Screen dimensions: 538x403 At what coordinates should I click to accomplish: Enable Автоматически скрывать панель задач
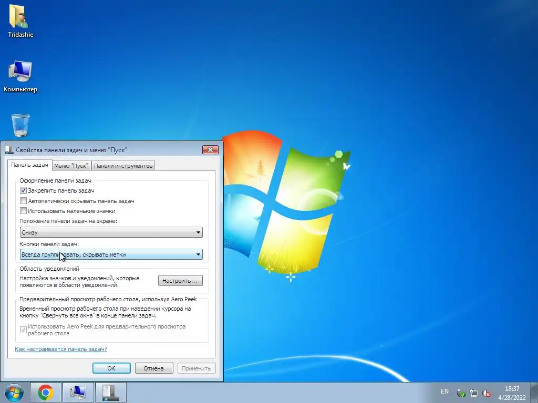pos(23,201)
